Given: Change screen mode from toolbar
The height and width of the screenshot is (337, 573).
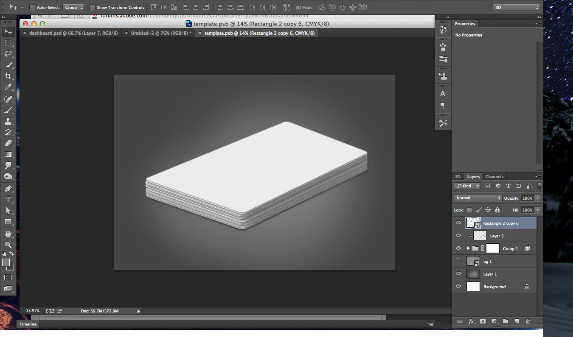Looking at the screenshot, I should [8, 289].
